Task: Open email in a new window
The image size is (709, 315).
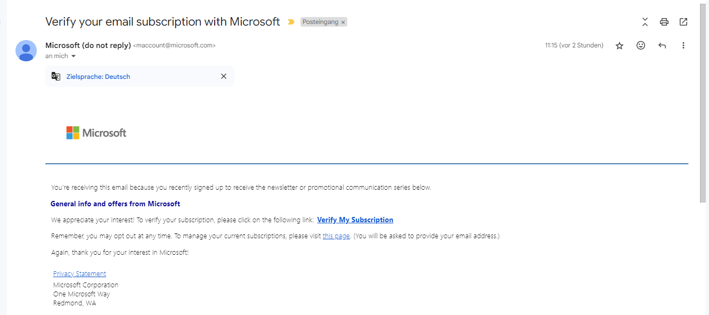Action: click(683, 22)
